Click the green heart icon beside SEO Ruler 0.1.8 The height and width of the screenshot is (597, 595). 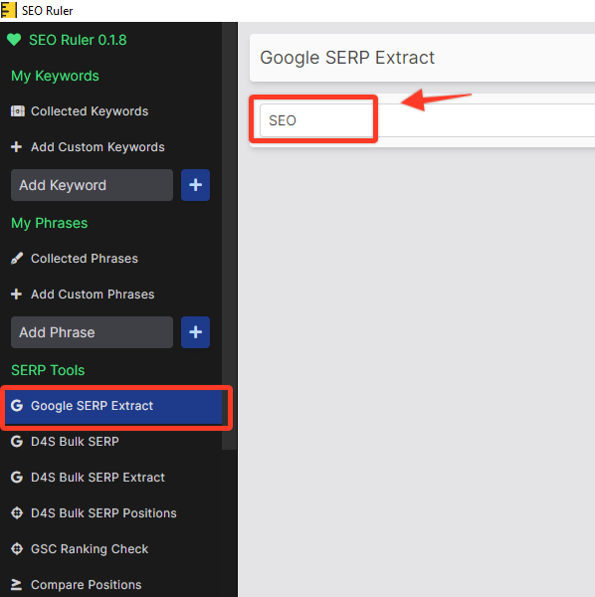coord(14,40)
